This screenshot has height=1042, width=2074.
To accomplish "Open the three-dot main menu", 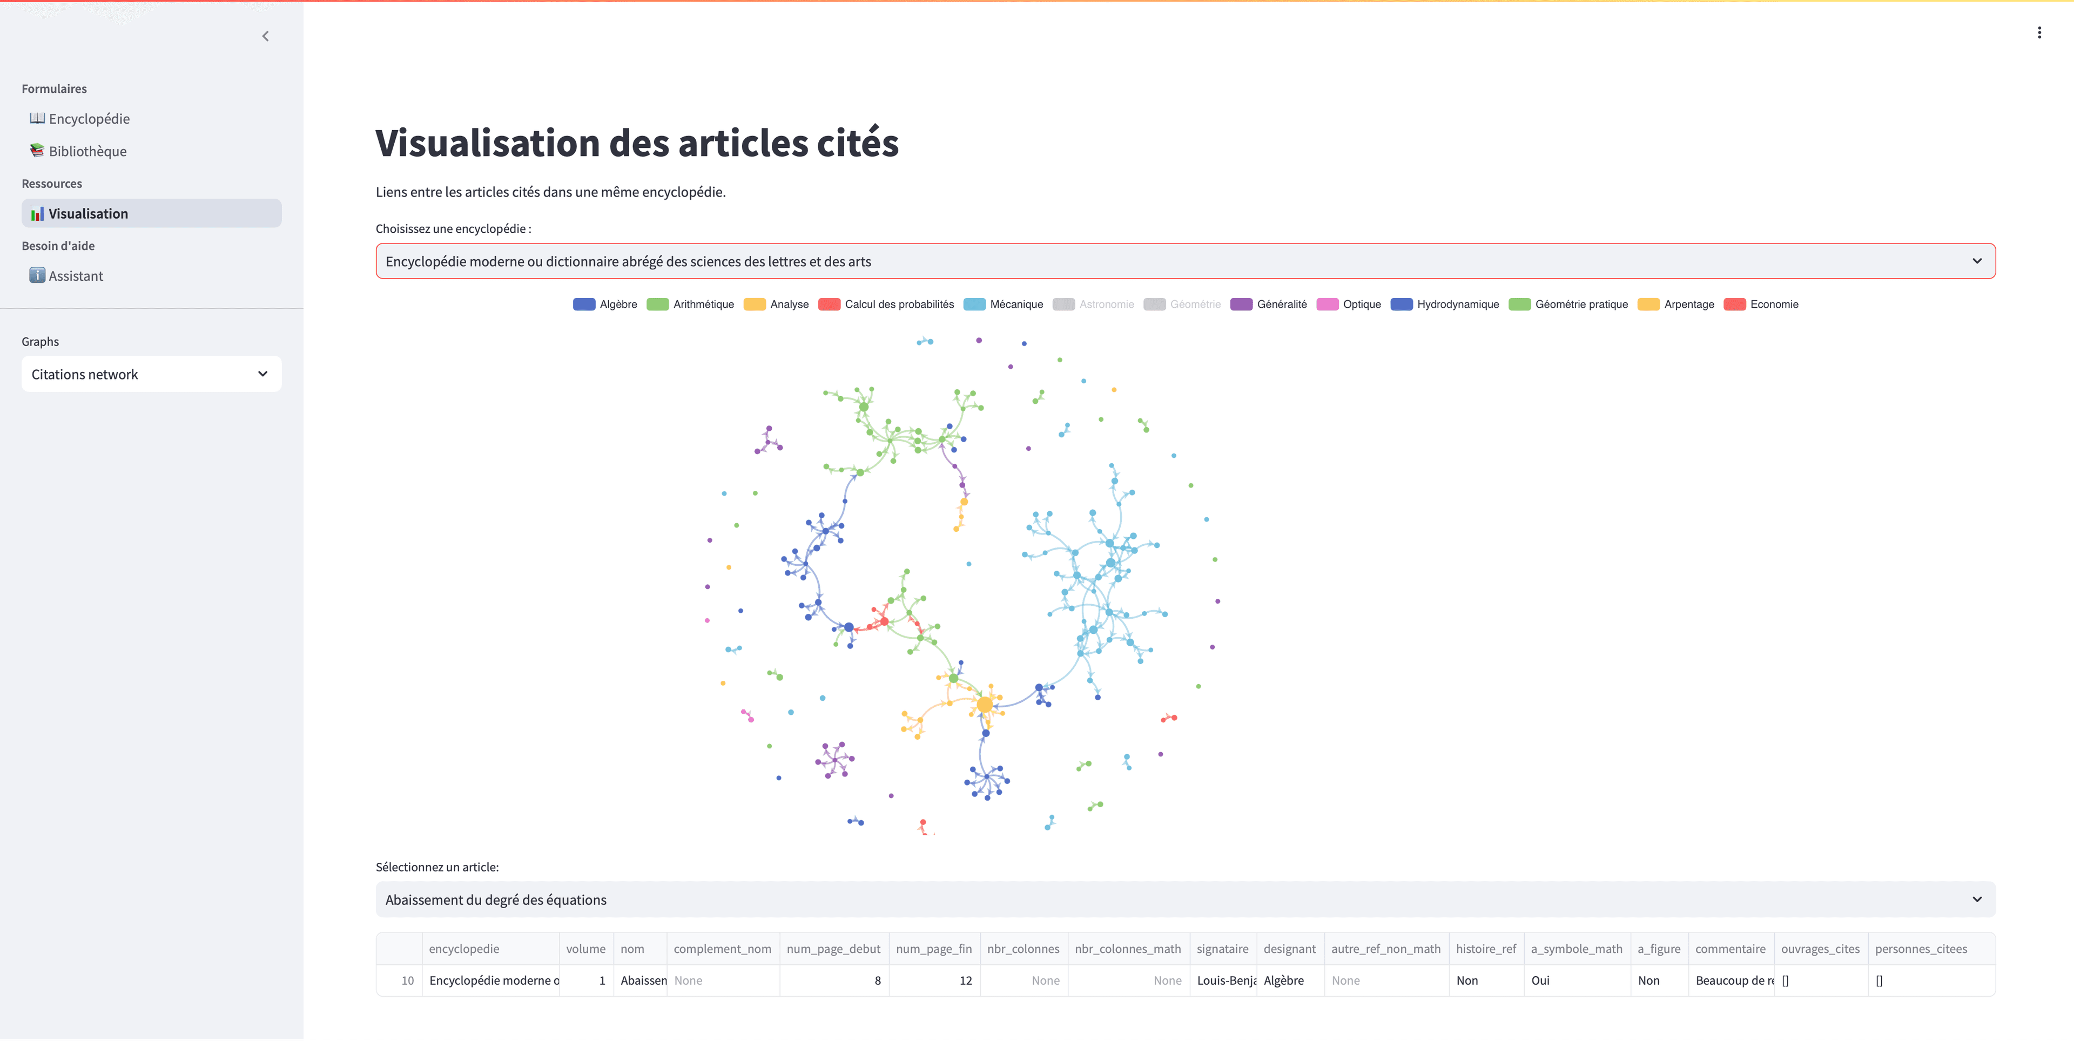I will pyautogui.click(x=2038, y=33).
